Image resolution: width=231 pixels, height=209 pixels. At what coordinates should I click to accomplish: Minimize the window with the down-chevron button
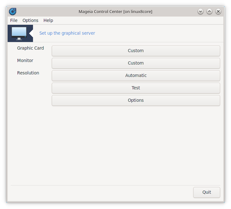200,11
